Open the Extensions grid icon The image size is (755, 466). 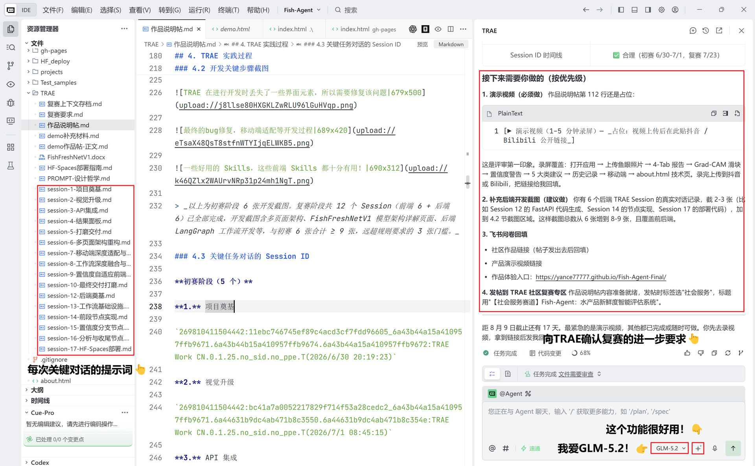pos(11,147)
